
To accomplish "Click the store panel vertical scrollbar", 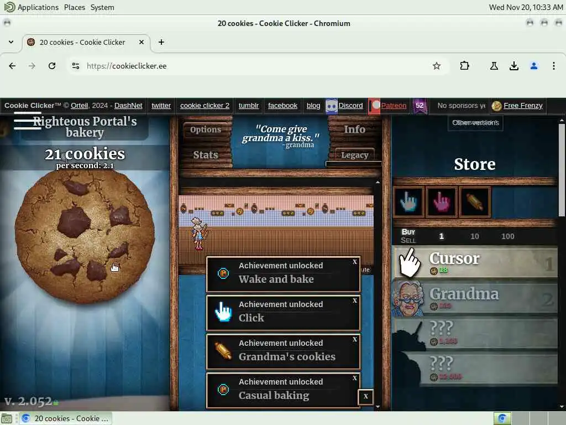I will coord(562,170).
